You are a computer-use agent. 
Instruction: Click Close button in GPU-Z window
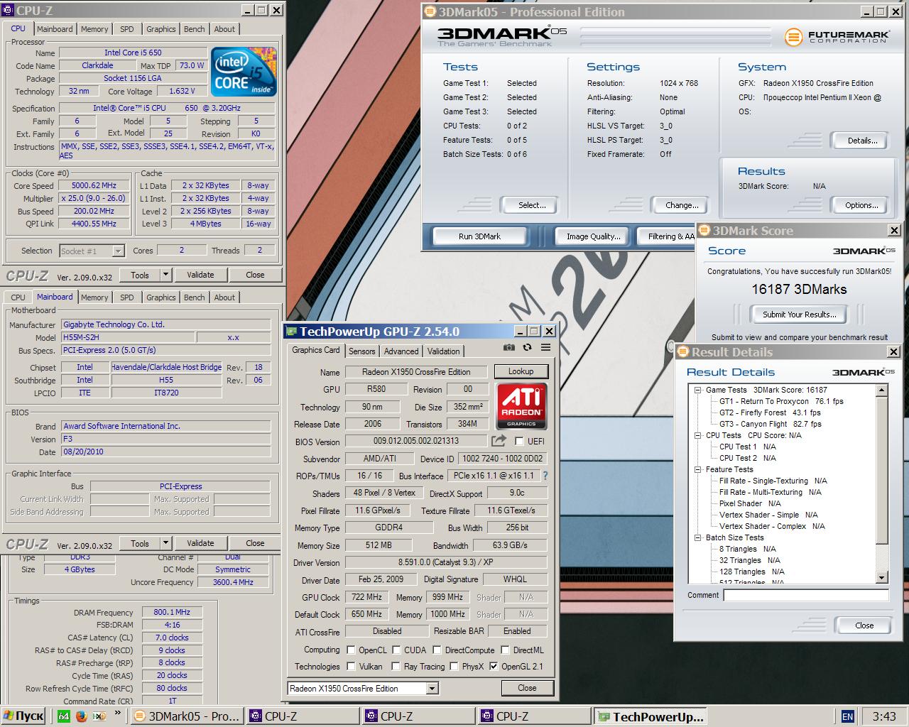[x=527, y=688]
